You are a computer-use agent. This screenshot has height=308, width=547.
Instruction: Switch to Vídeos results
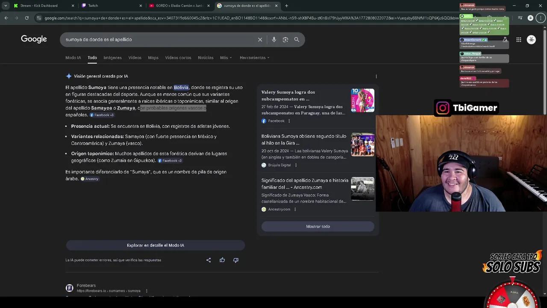coord(135,57)
